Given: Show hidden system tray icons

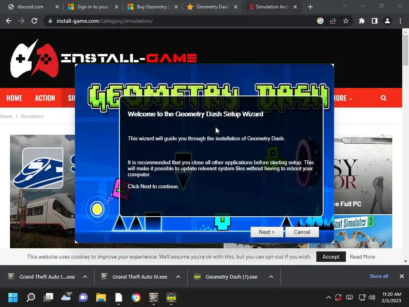Looking at the screenshot, I should pos(329,297).
